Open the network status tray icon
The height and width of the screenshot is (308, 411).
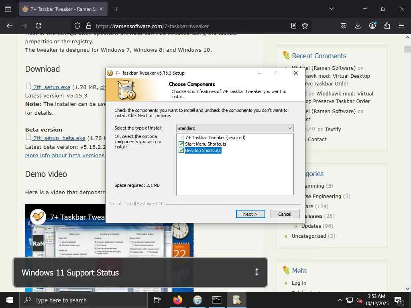tap(350, 300)
